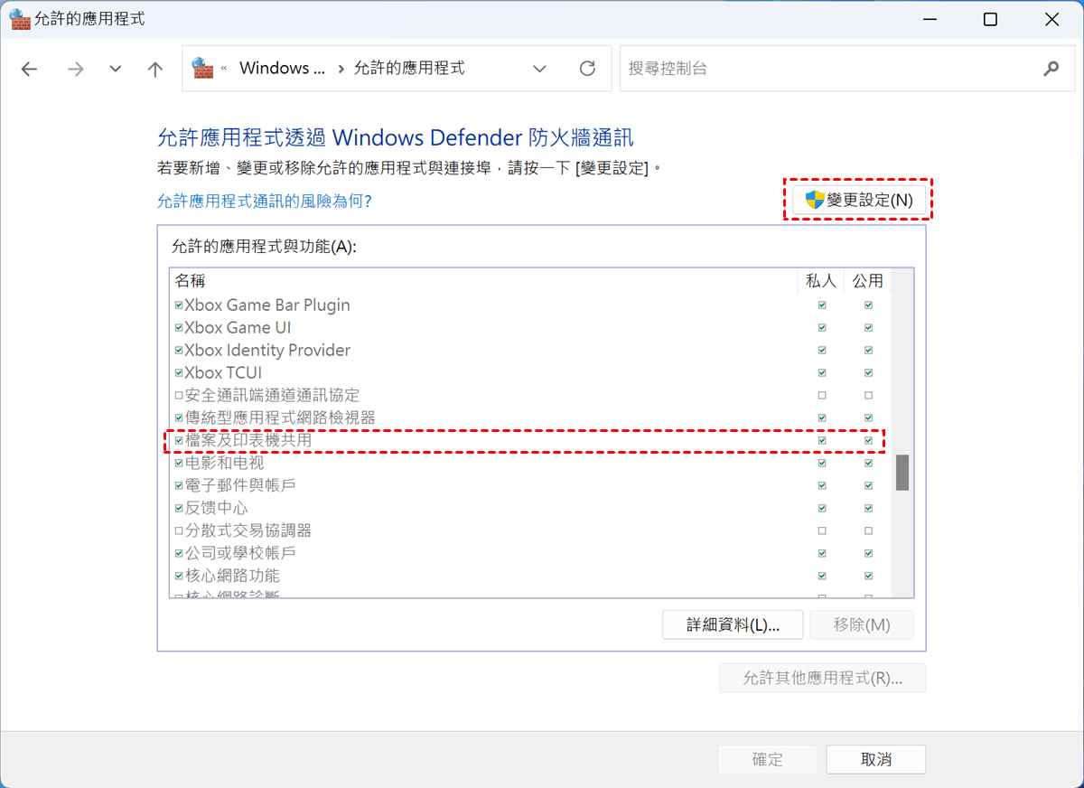This screenshot has height=788, width=1084.
Task: Select the 核心網路功能 row text
Action: click(232, 576)
